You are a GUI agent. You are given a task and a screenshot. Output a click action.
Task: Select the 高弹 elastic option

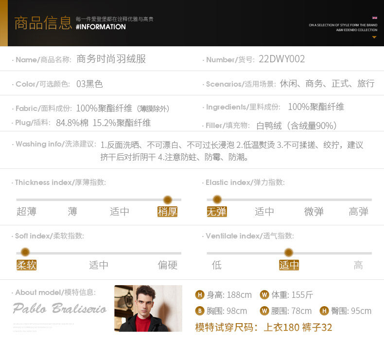point(359,212)
